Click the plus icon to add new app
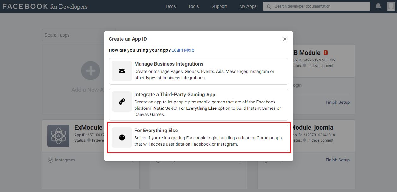Viewport: 397px width, 192px height. coord(91,71)
